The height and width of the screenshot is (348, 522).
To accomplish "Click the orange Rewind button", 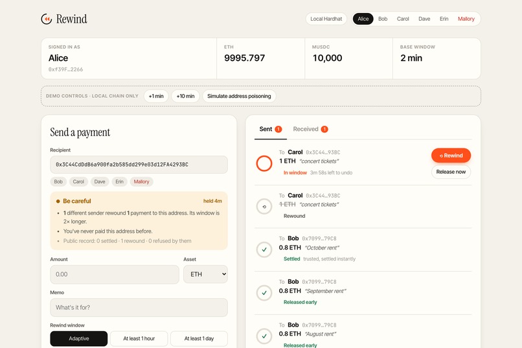I will [451, 156].
